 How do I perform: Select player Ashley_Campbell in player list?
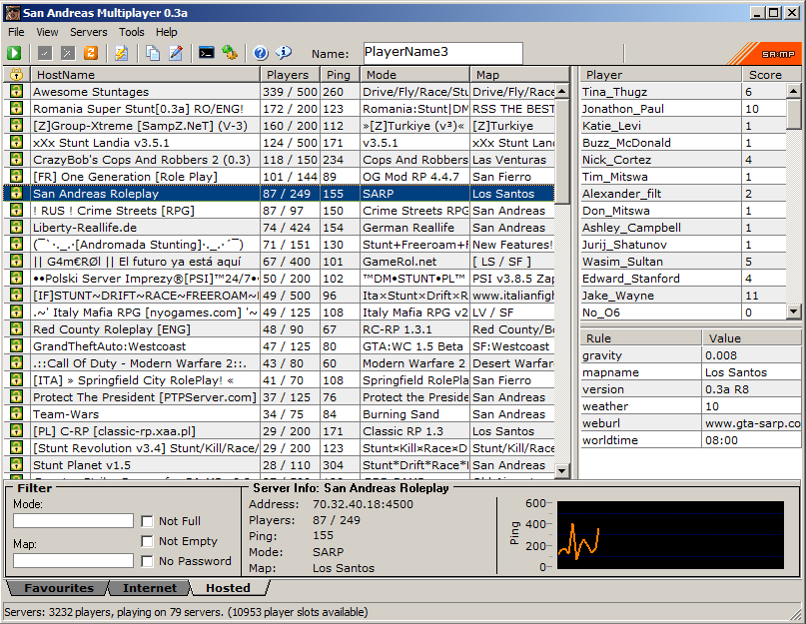684,228
